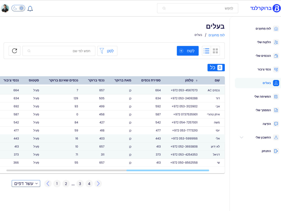281x211 pixels.
Task: Open the notifications bell
Action: pyautogui.click(x=30, y=8)
